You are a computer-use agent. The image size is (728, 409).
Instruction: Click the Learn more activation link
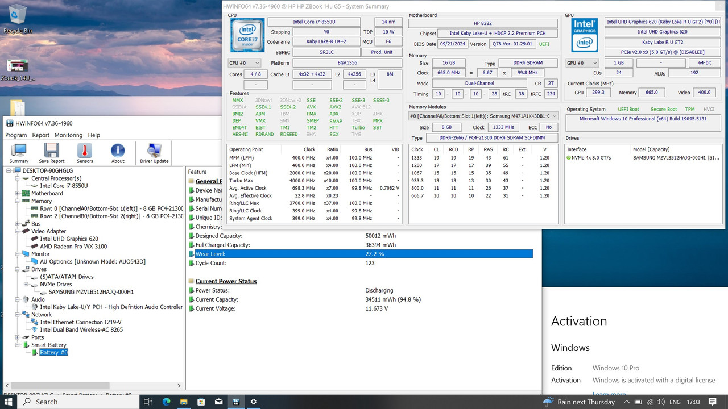(x=609, y=394)
